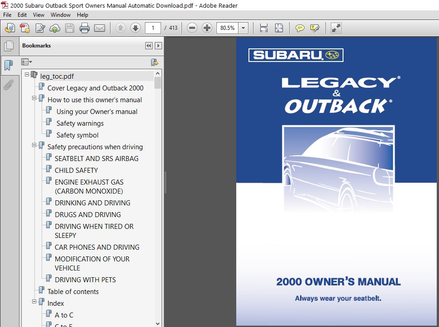Open the Attachments paperclip panel
Image resolution: width=439 pixels, height=327 pixels.
9,85
